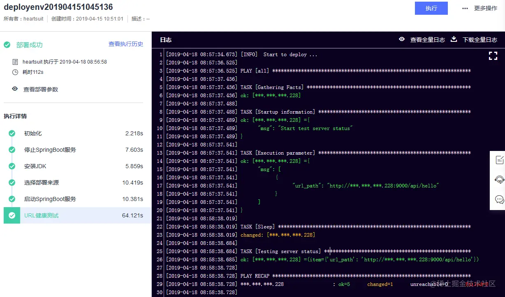505x297 pixels.
Task: Click the green check icon on 安装JDK step
Action: pyautogui.click(x=12, y=166)
